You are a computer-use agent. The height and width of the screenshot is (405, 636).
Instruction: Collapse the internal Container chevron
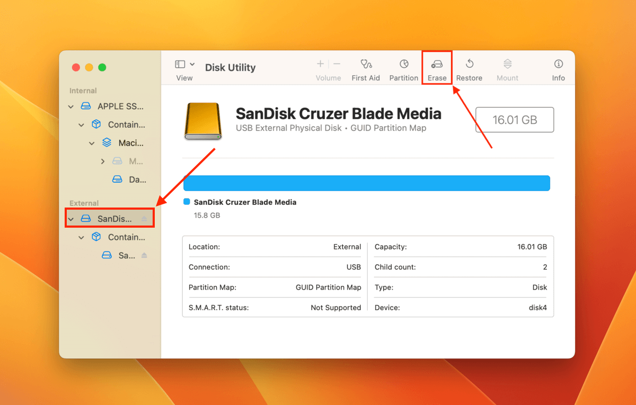click(81, 125)
